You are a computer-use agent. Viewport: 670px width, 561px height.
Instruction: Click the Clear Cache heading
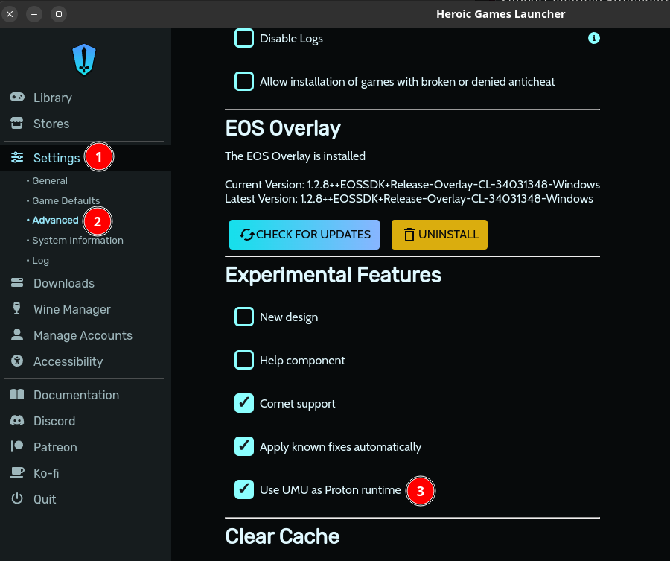pos(282,536)
